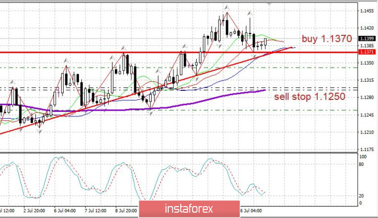This screenshot has width=378, height=218.
Task: Click the 1.1175 price scale label
Action: coord(367,149)
